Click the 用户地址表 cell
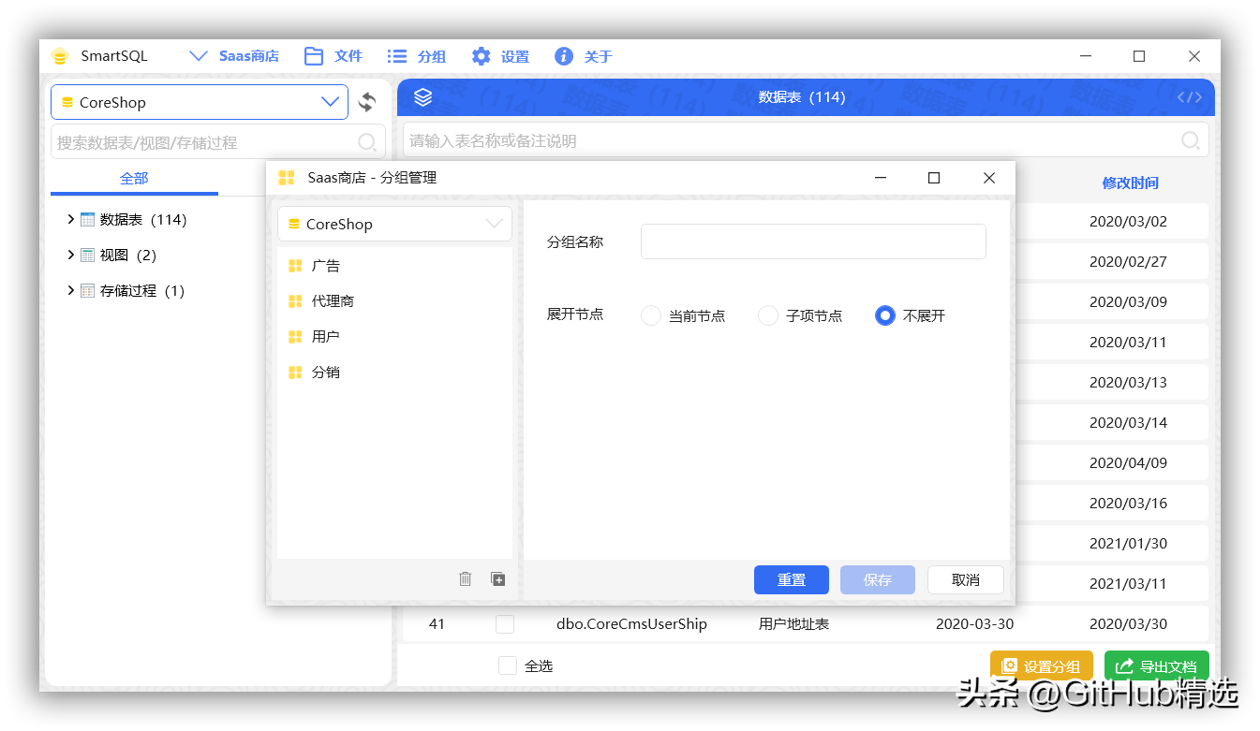 [x=793, y=624]
